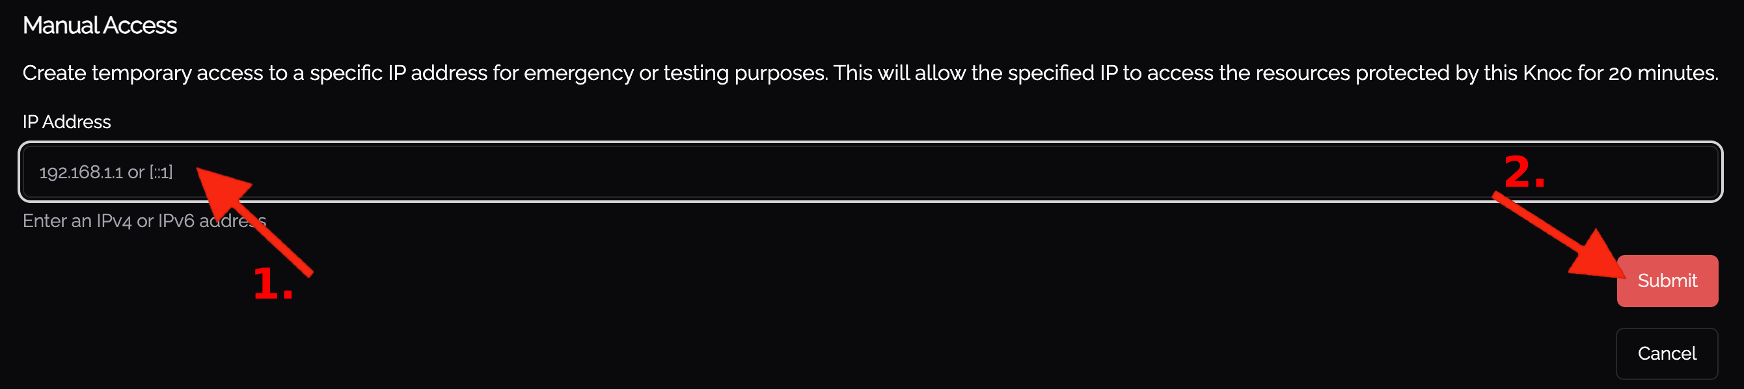Image resolution: width=1744 pixels, height=389 pixels.
Task: Click the word "IPv4" in the helper text
Action: 114,221
